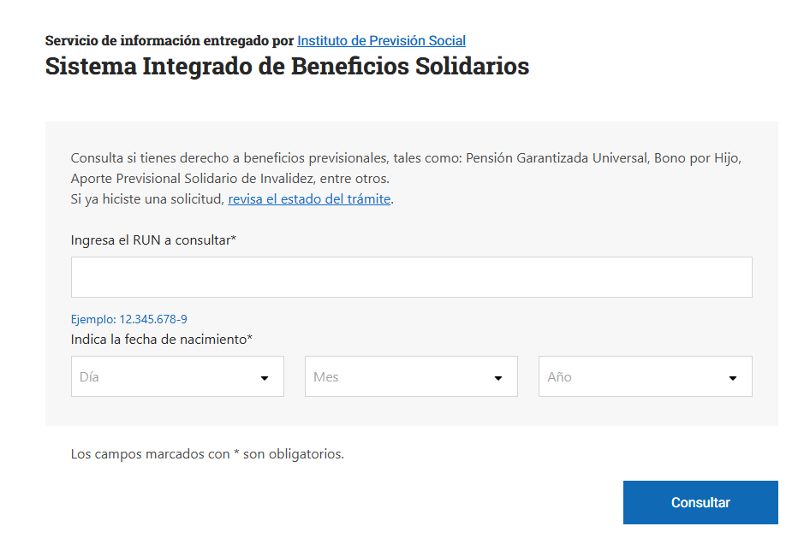Click the arrow icon in the Año selector
This screenshot has width=792, height=550.
coord(733,378)
